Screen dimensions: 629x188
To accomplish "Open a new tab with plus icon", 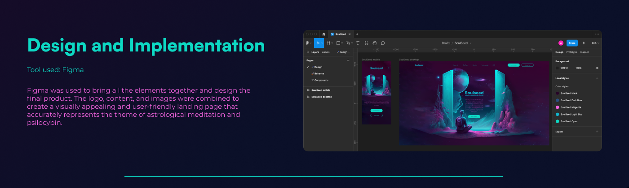I will tap(357, 34).
